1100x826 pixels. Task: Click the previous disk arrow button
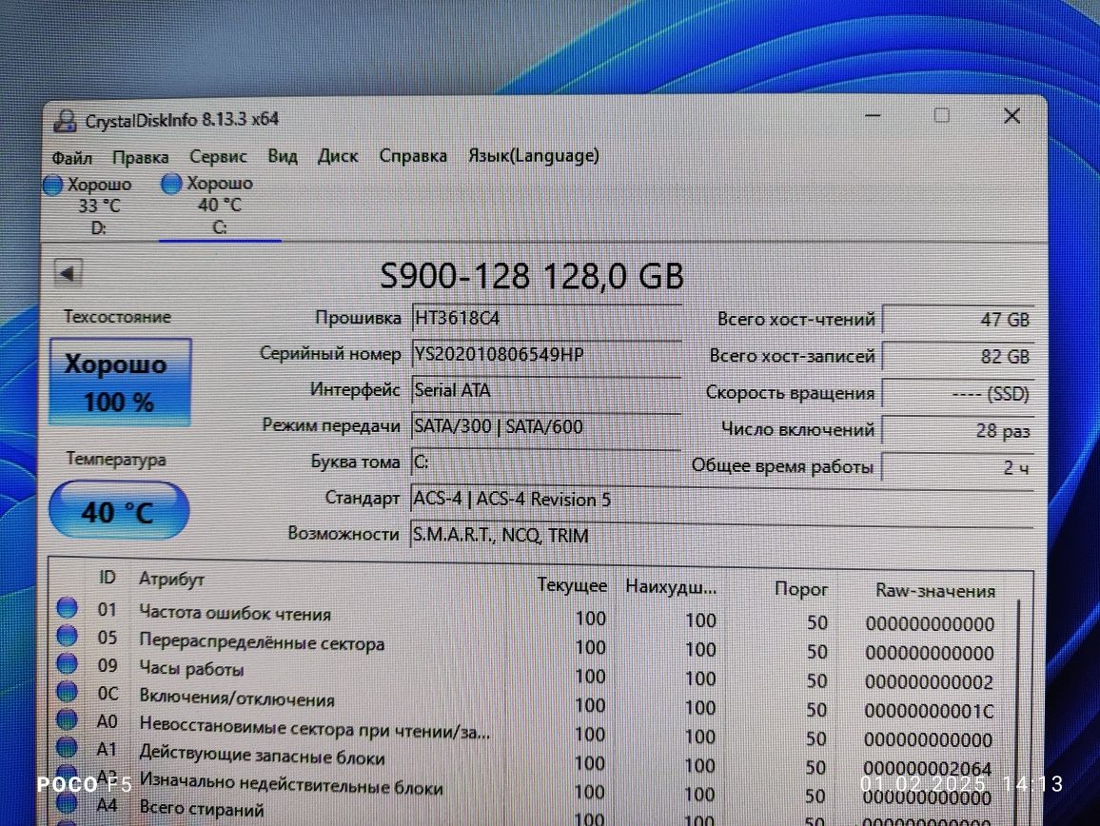tap(69, 273)
